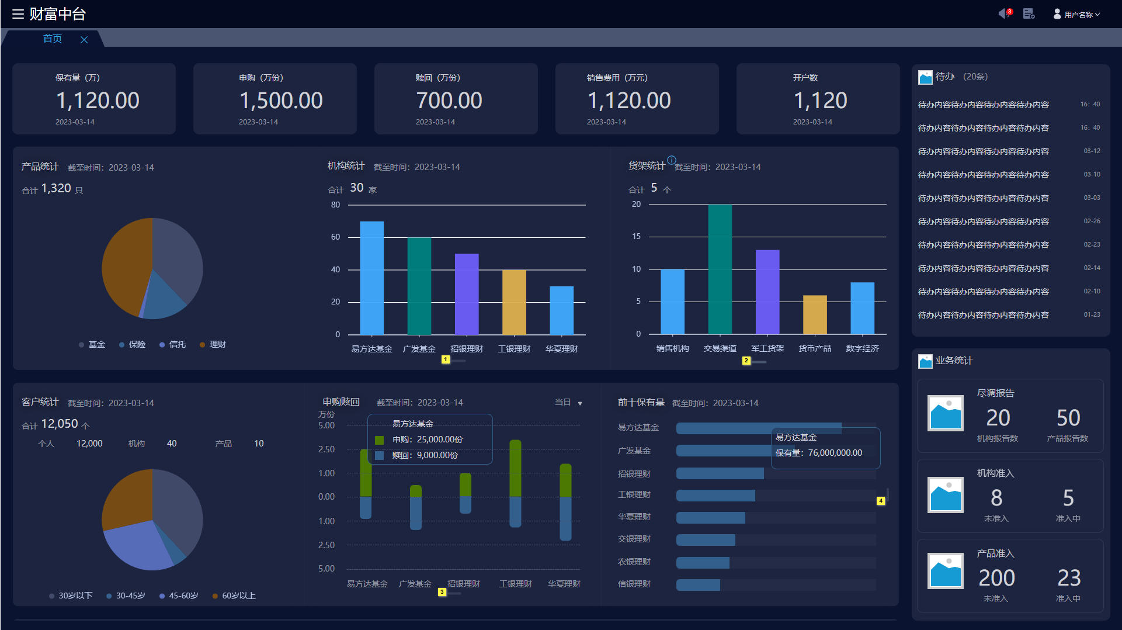Click the 合计 1,320 total in 产品统计
Screen dimensions: 1122x630
coord(53,189)
